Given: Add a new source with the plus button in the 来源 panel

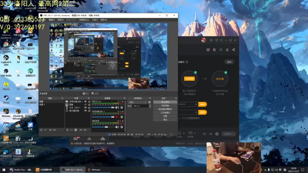Looking at the screenshot, I should [x=67, y=130].
